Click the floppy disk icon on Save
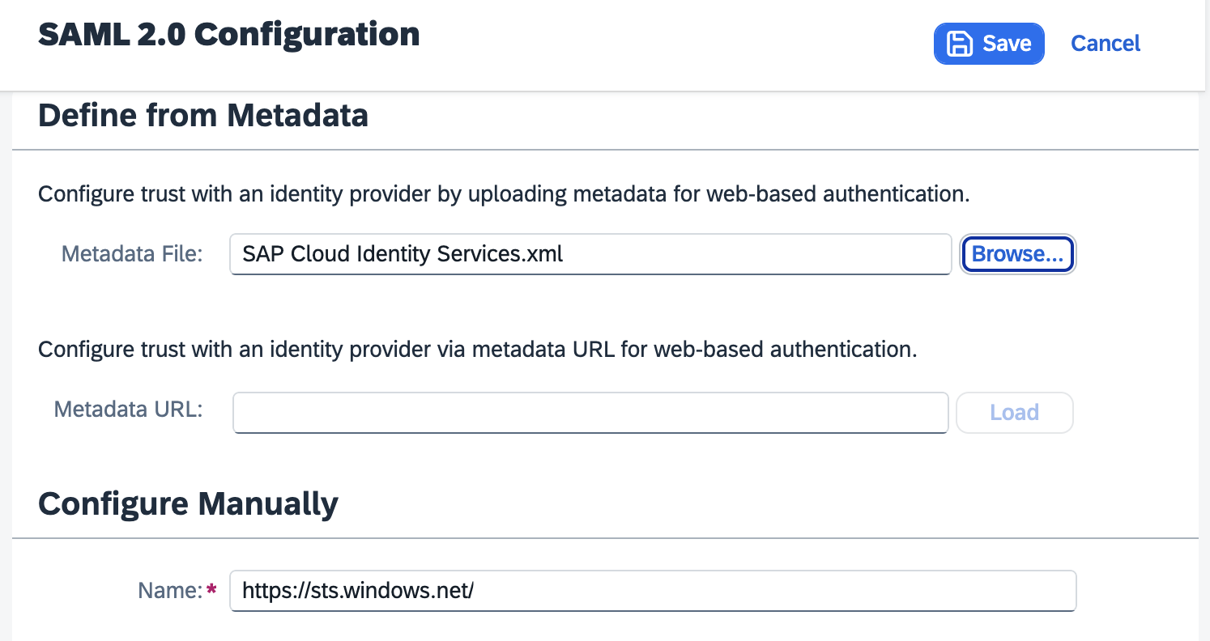The image size is (1210, 641). tap(960, 44)
